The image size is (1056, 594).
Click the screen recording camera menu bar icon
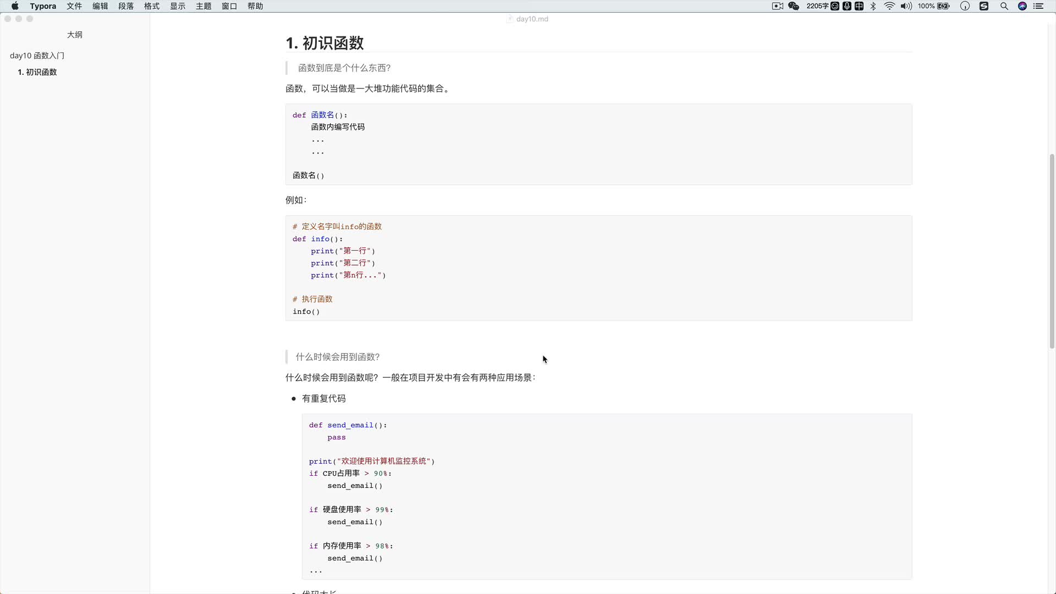point(778,6)
